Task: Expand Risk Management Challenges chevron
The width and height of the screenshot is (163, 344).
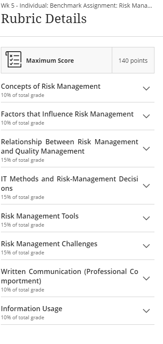Action: coord(146,246)
